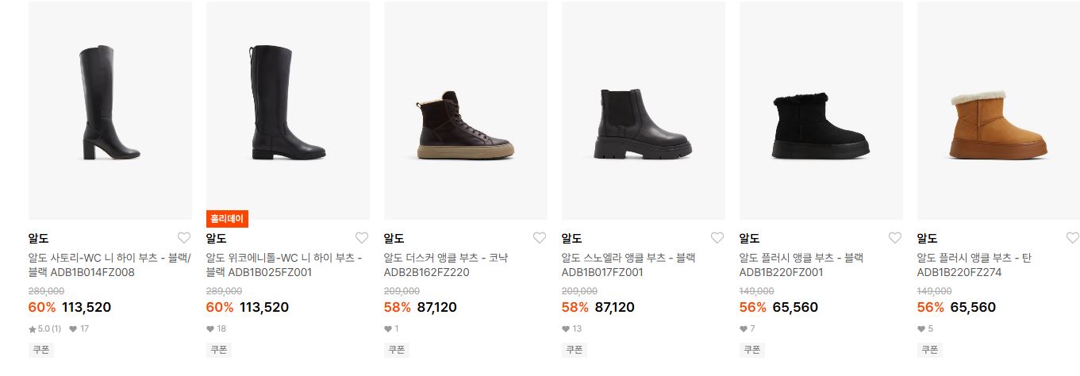Open 사토리-WC knee-high boots product image

110,110
